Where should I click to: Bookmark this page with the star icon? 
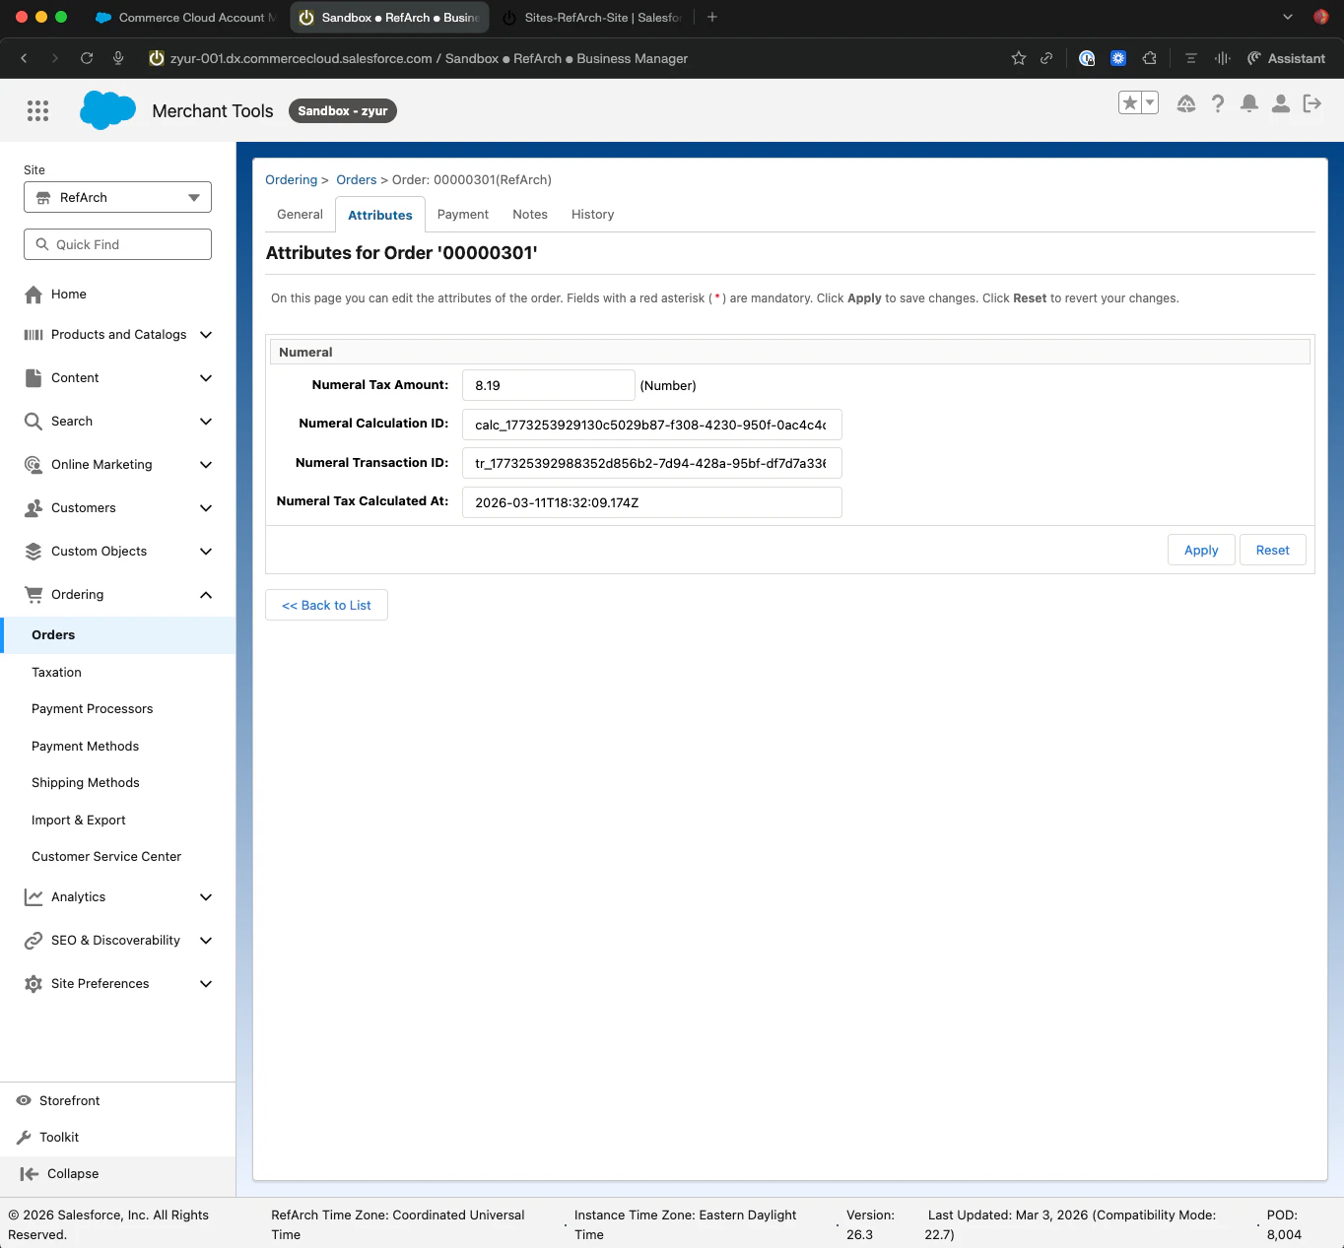click(1019, 58)
